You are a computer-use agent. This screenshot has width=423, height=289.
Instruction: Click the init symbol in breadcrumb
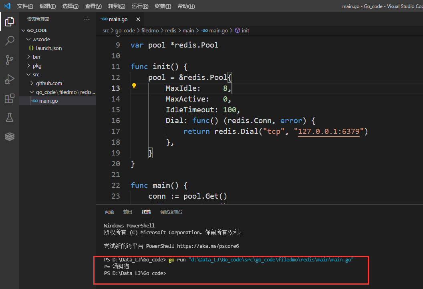click(245, 30)
